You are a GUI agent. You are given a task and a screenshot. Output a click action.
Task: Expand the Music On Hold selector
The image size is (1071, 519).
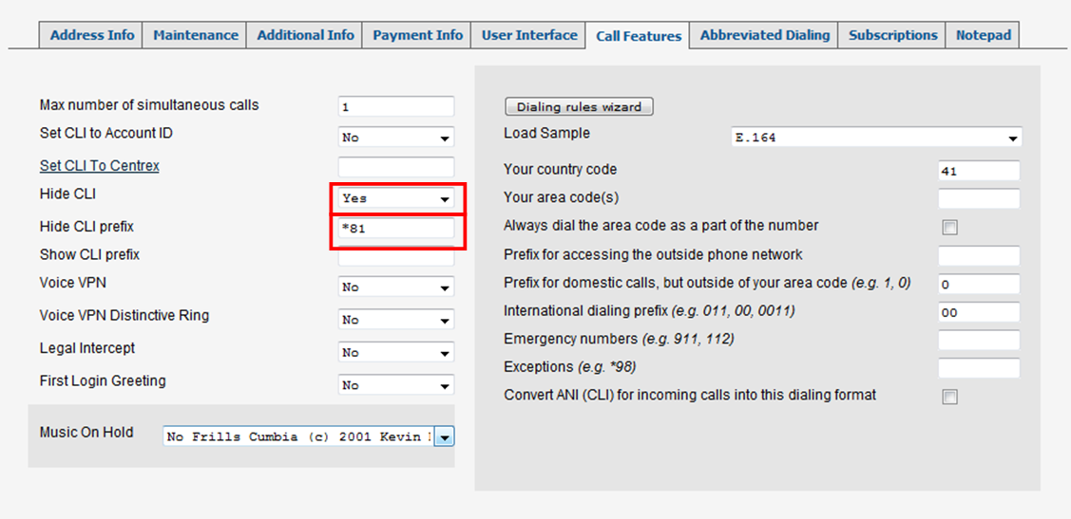[x=309, y=436]
